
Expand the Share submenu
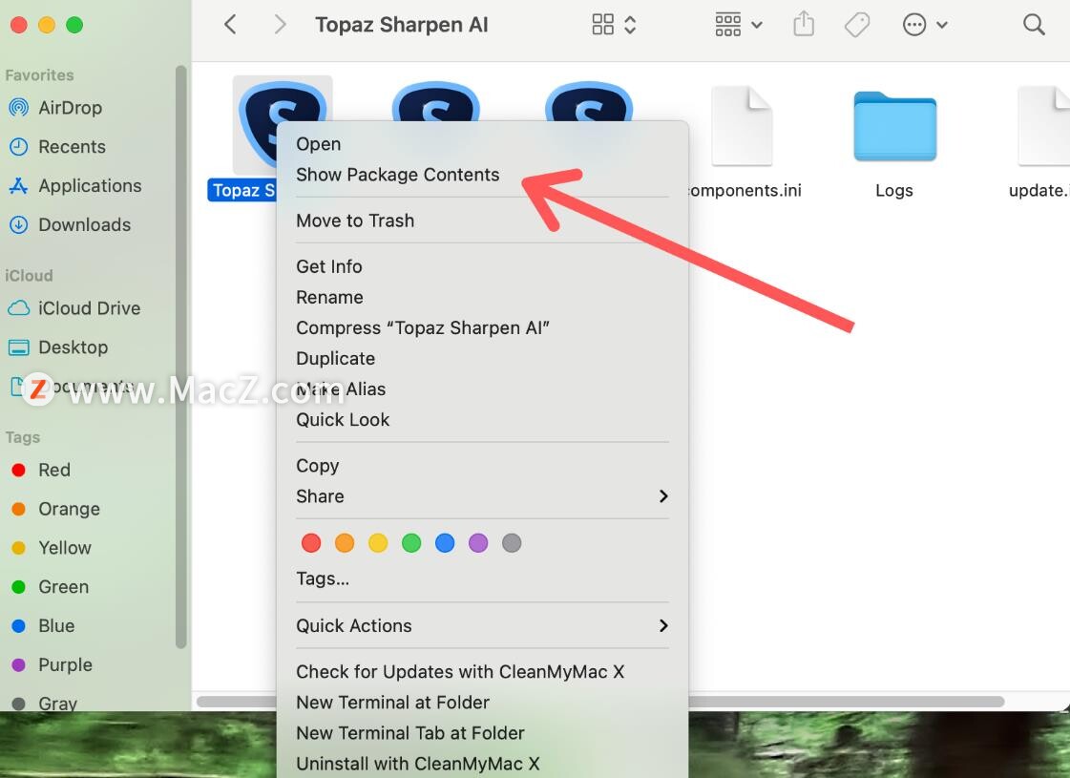click(482, 496)
